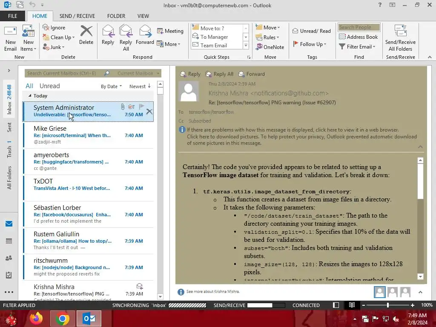
Task: Switch to the SEND / RECEIVE tab
Action: tap(77, 16)
